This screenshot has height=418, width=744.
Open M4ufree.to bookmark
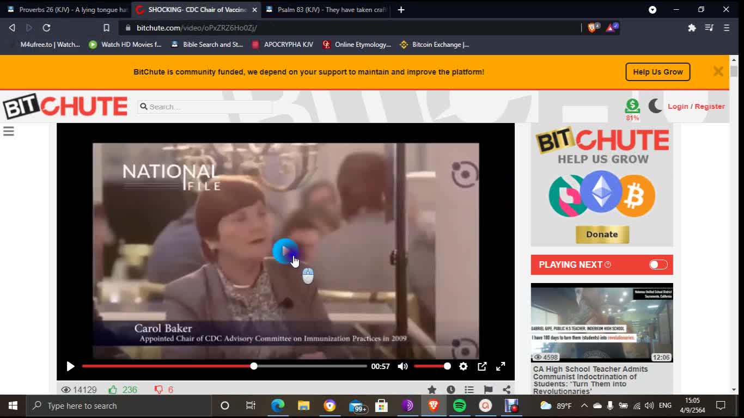45,45
